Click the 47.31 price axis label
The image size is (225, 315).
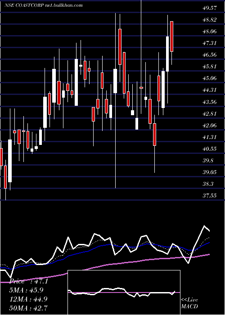210,43
